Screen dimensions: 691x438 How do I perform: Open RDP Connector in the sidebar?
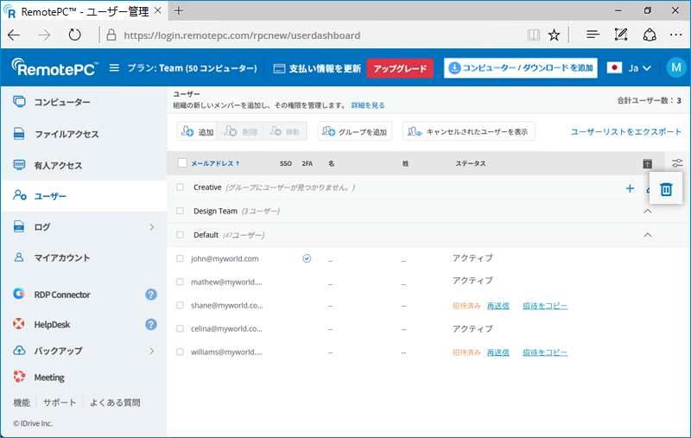coord(62,295)
